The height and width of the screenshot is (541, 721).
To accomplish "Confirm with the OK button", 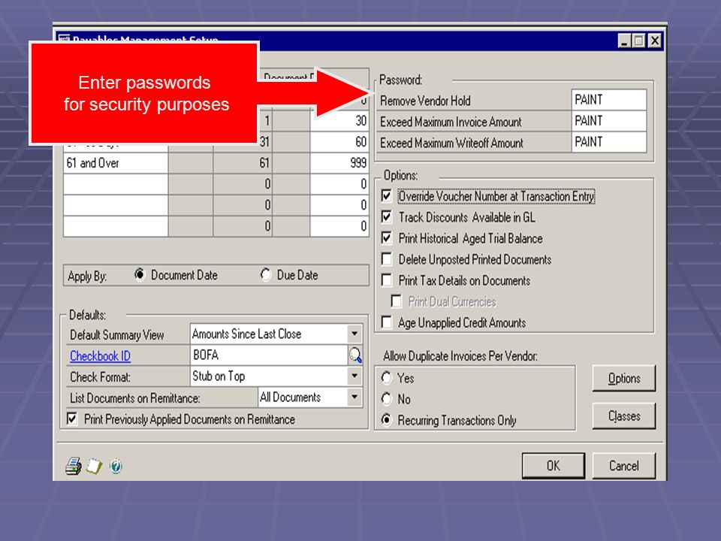I will [554, 466].
